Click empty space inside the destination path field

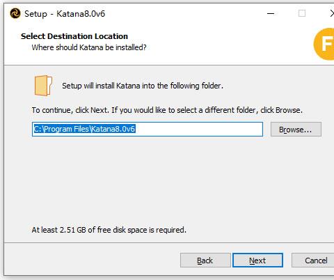coord(200,129)
